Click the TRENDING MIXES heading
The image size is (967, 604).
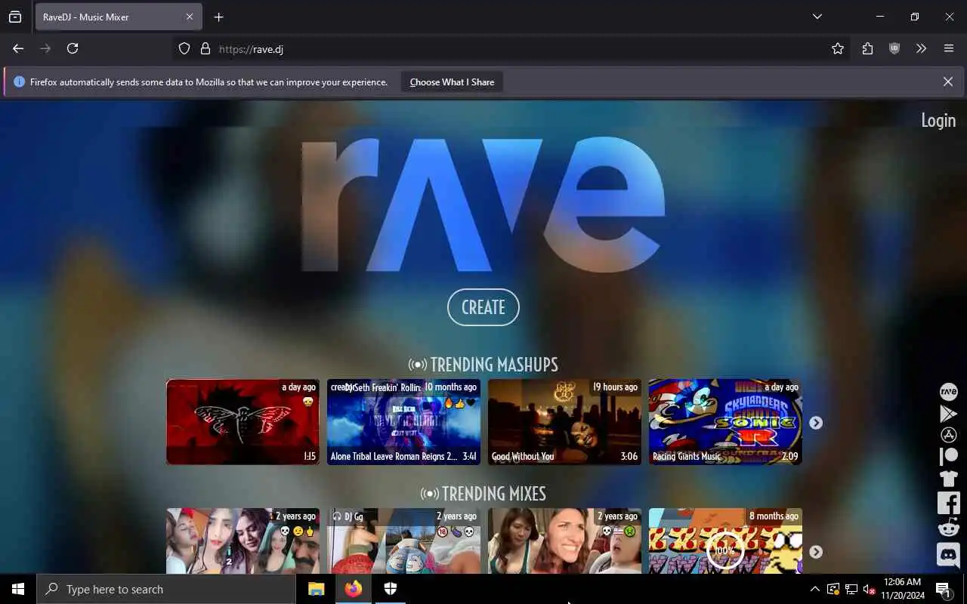(483, 494)
